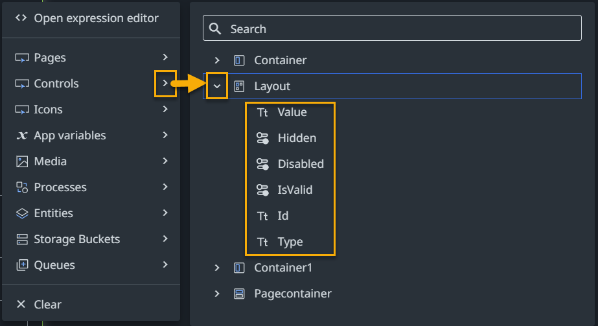Click the Controls screen icon
This screenshot has height=326, width=598.
click(22, 84)
